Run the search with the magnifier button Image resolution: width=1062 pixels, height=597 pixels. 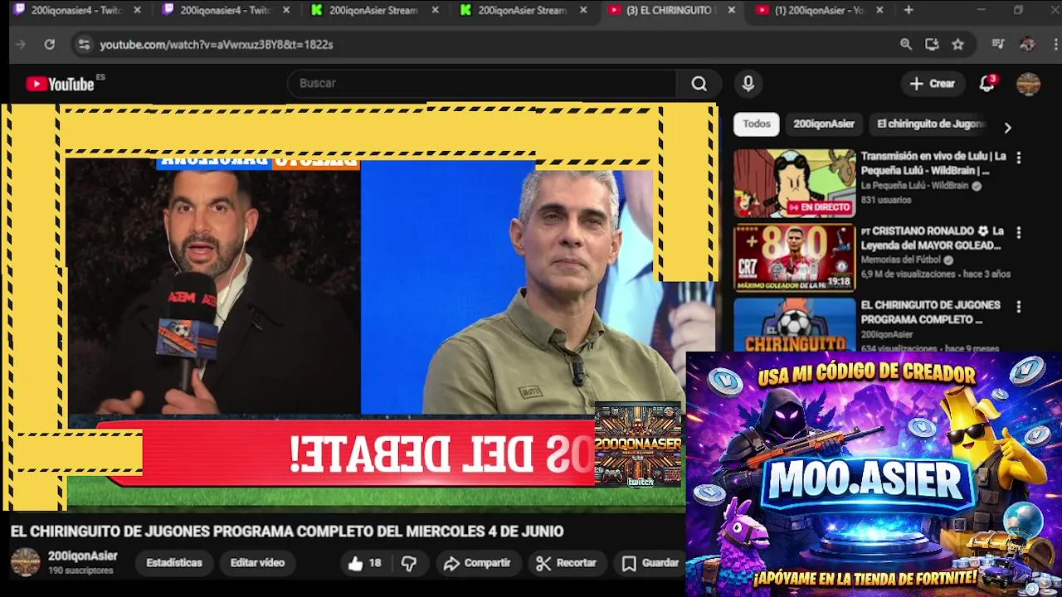699,84
